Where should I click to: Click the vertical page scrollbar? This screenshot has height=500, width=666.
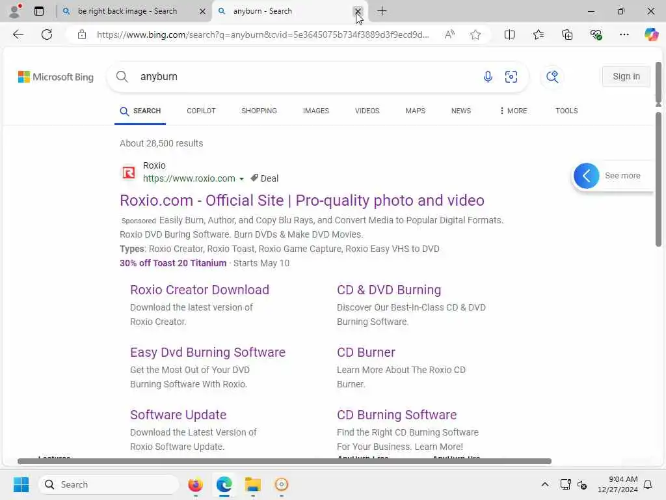coord(658,179)
